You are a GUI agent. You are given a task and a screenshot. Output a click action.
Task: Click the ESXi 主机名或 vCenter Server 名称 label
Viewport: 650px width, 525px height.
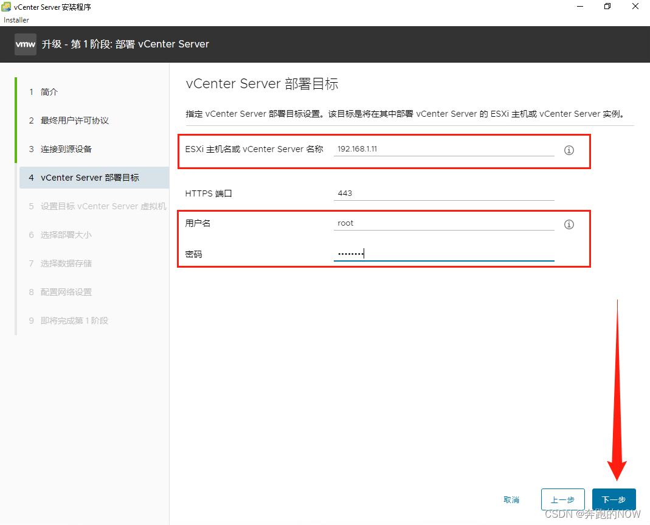pyautogui.click(x=254, y=149)
